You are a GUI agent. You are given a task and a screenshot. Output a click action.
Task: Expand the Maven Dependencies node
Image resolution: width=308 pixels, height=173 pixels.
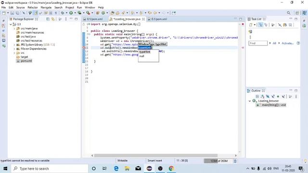click(x=14, y=49)
